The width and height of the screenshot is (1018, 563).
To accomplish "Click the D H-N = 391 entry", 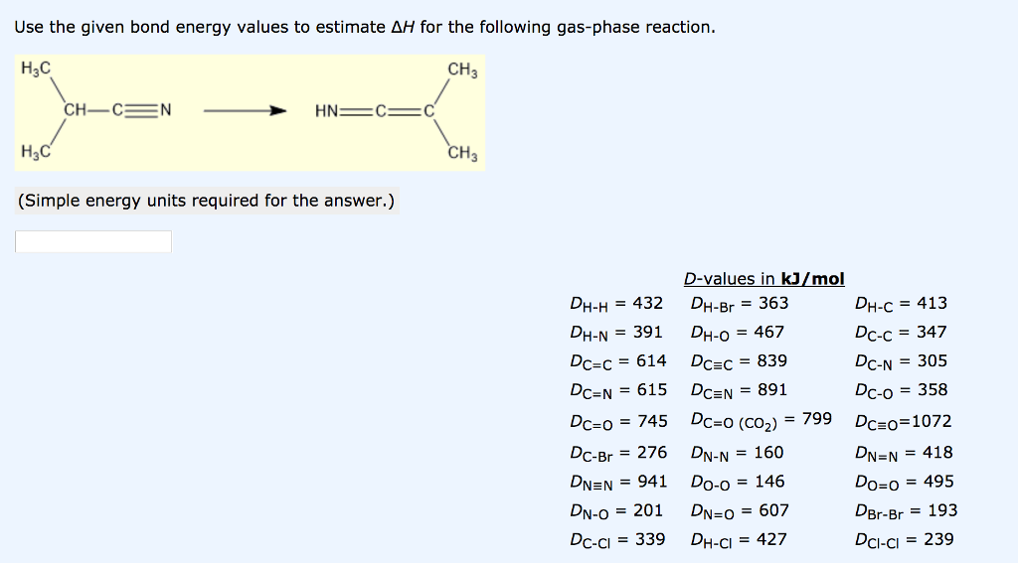I will pyautogui.click(x=616, y=333).
